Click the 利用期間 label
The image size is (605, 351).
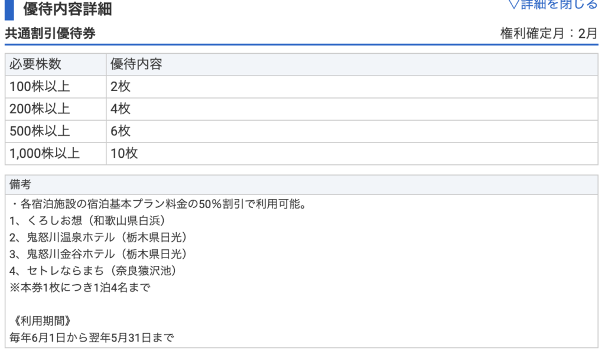(x=41, y=321)
